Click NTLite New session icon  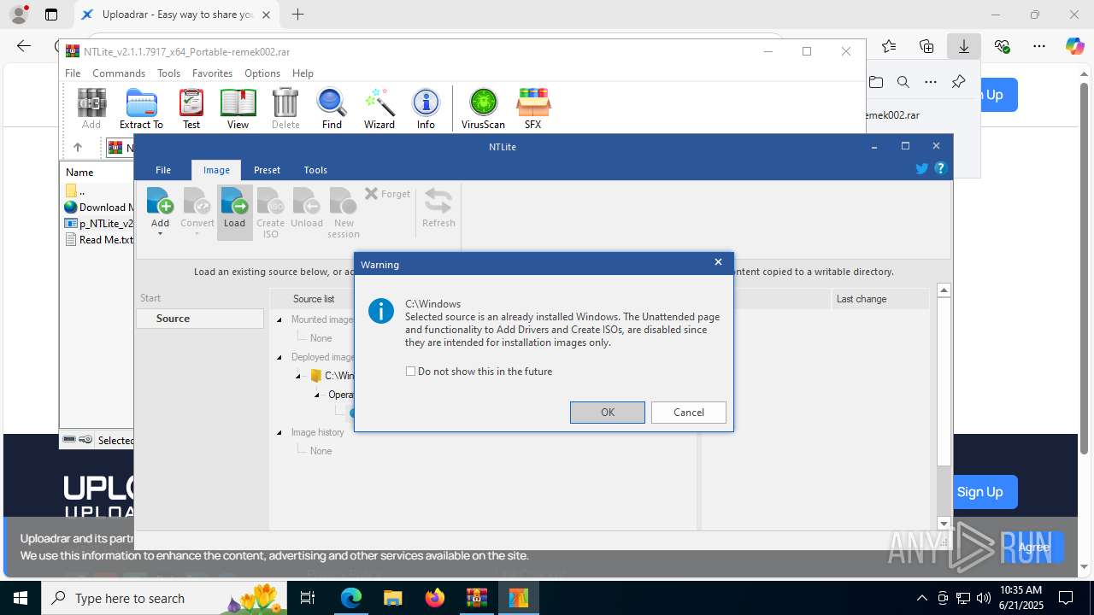(344, 213)
